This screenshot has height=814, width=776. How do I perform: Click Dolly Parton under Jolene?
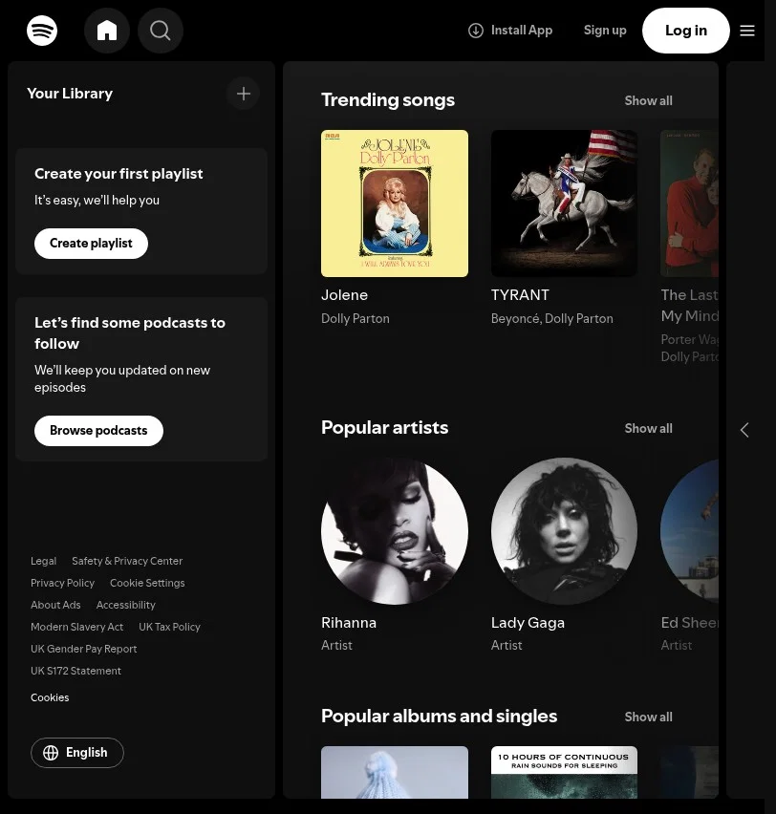[356, 318]
